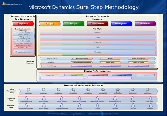Open the red Customization Review box

[x=98, y=75]
